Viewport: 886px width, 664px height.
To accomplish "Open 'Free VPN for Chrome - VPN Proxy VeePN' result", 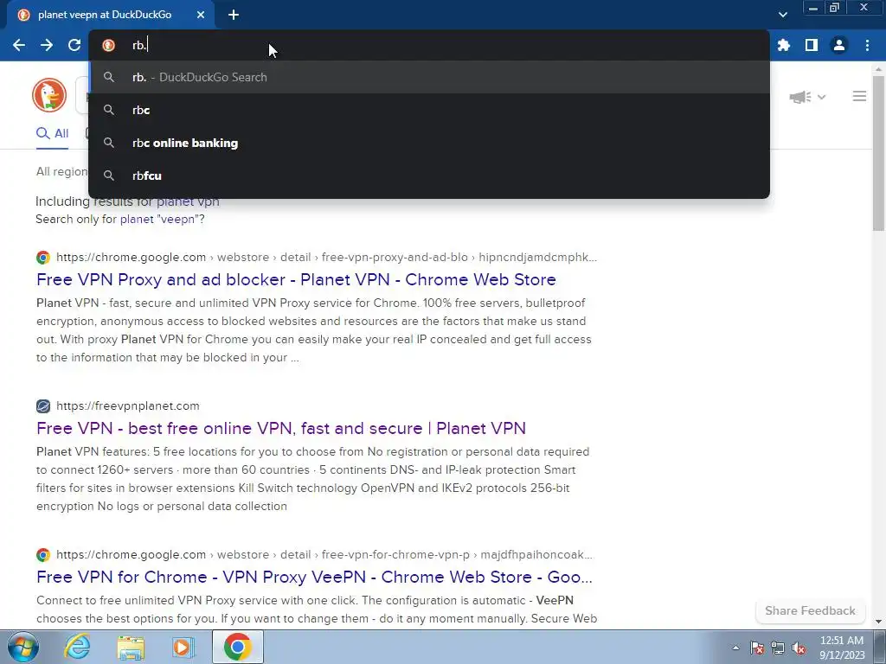I will pyautogui.click(x=314, y=577).
